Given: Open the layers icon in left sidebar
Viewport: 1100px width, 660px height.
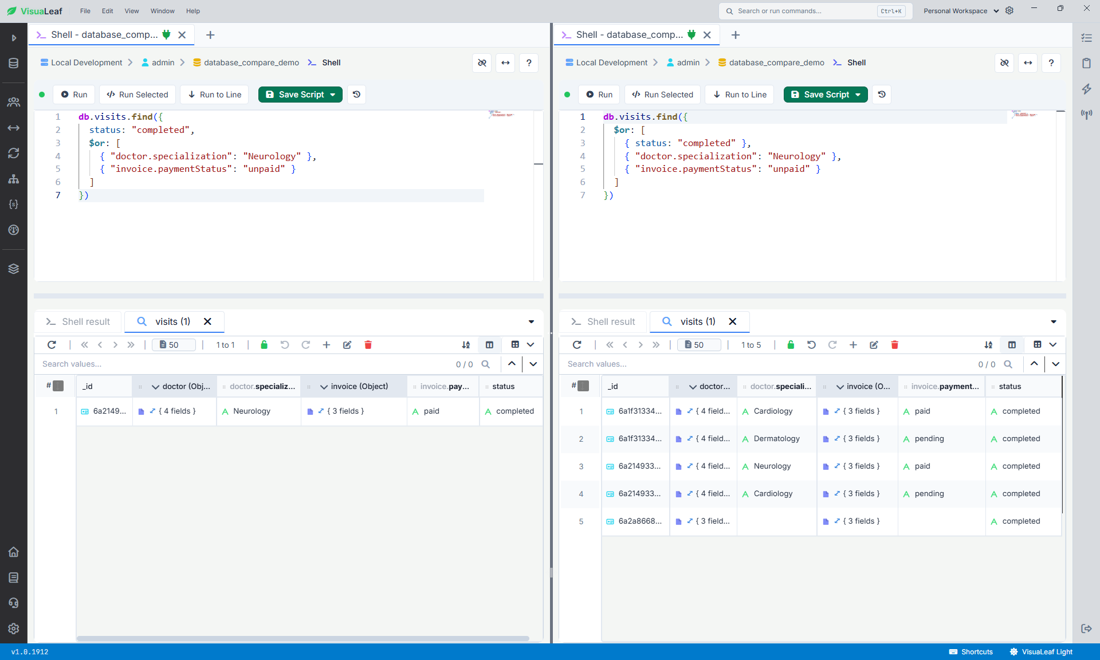Looking at the screenshot, I should (x=14, y=269).
